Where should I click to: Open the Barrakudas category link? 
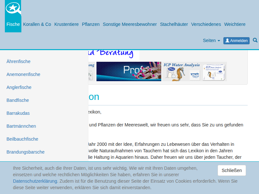click(x=18, y=113)
